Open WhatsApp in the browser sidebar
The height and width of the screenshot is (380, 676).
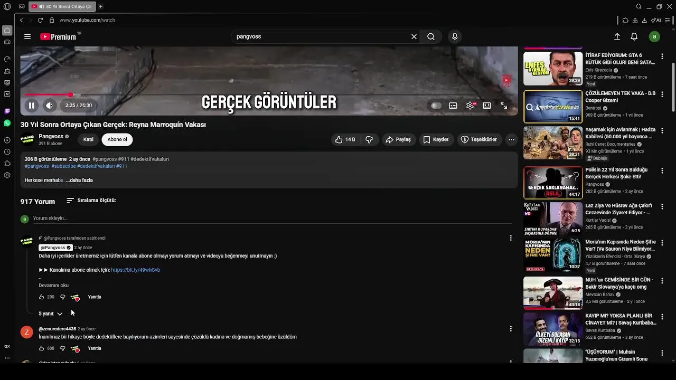pyautogui.click(x=7, y=123)
